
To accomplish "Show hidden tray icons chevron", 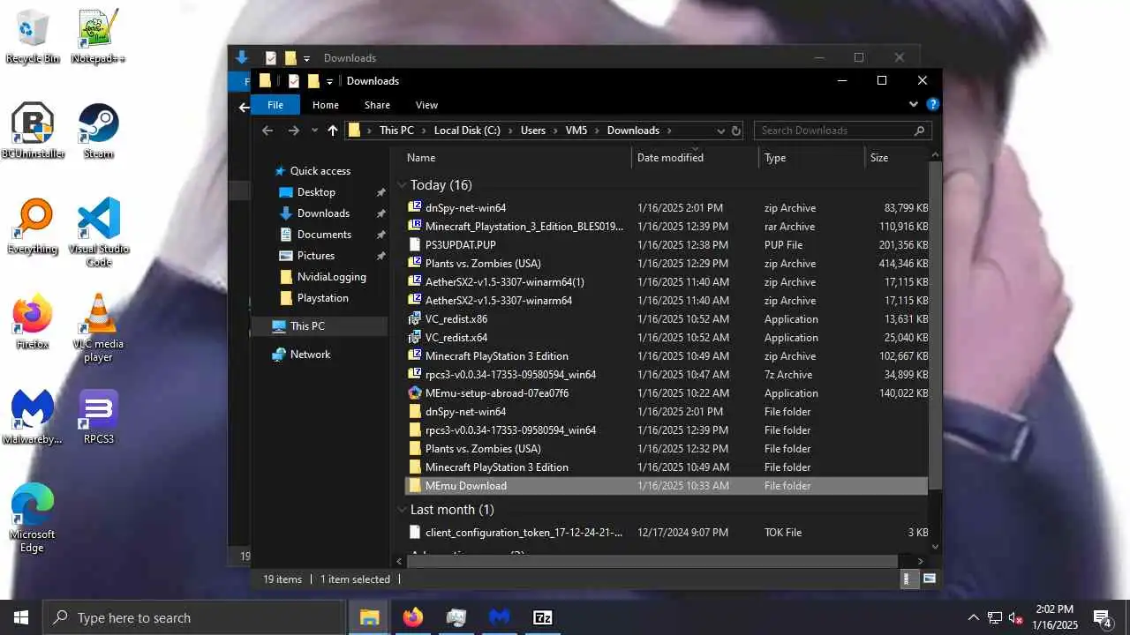I will coord(973,617).
